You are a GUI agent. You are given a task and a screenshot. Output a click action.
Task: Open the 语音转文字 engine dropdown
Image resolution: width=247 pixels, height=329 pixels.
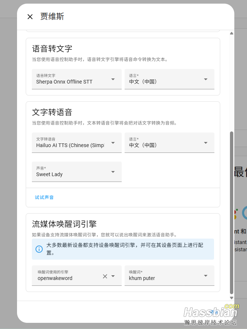[x=77, y=79]
